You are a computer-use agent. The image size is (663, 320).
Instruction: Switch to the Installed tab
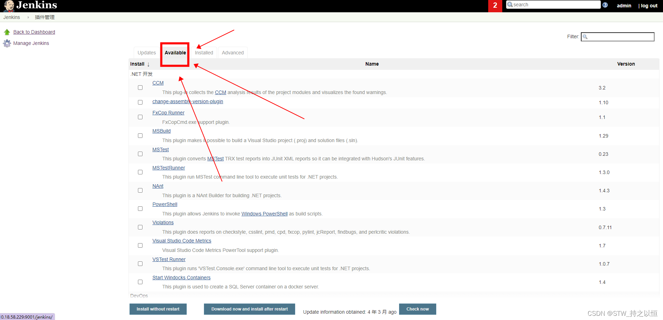click(x=204, y=53)
